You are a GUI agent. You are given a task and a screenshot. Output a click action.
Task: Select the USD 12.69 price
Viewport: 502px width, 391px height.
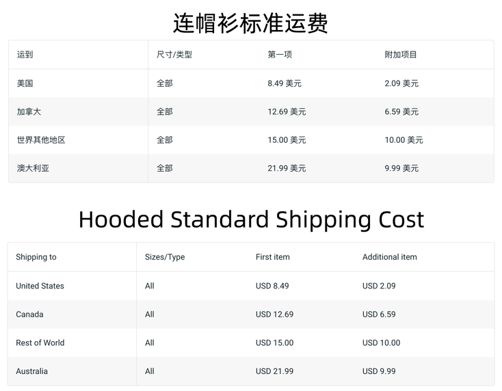[274, 314]
